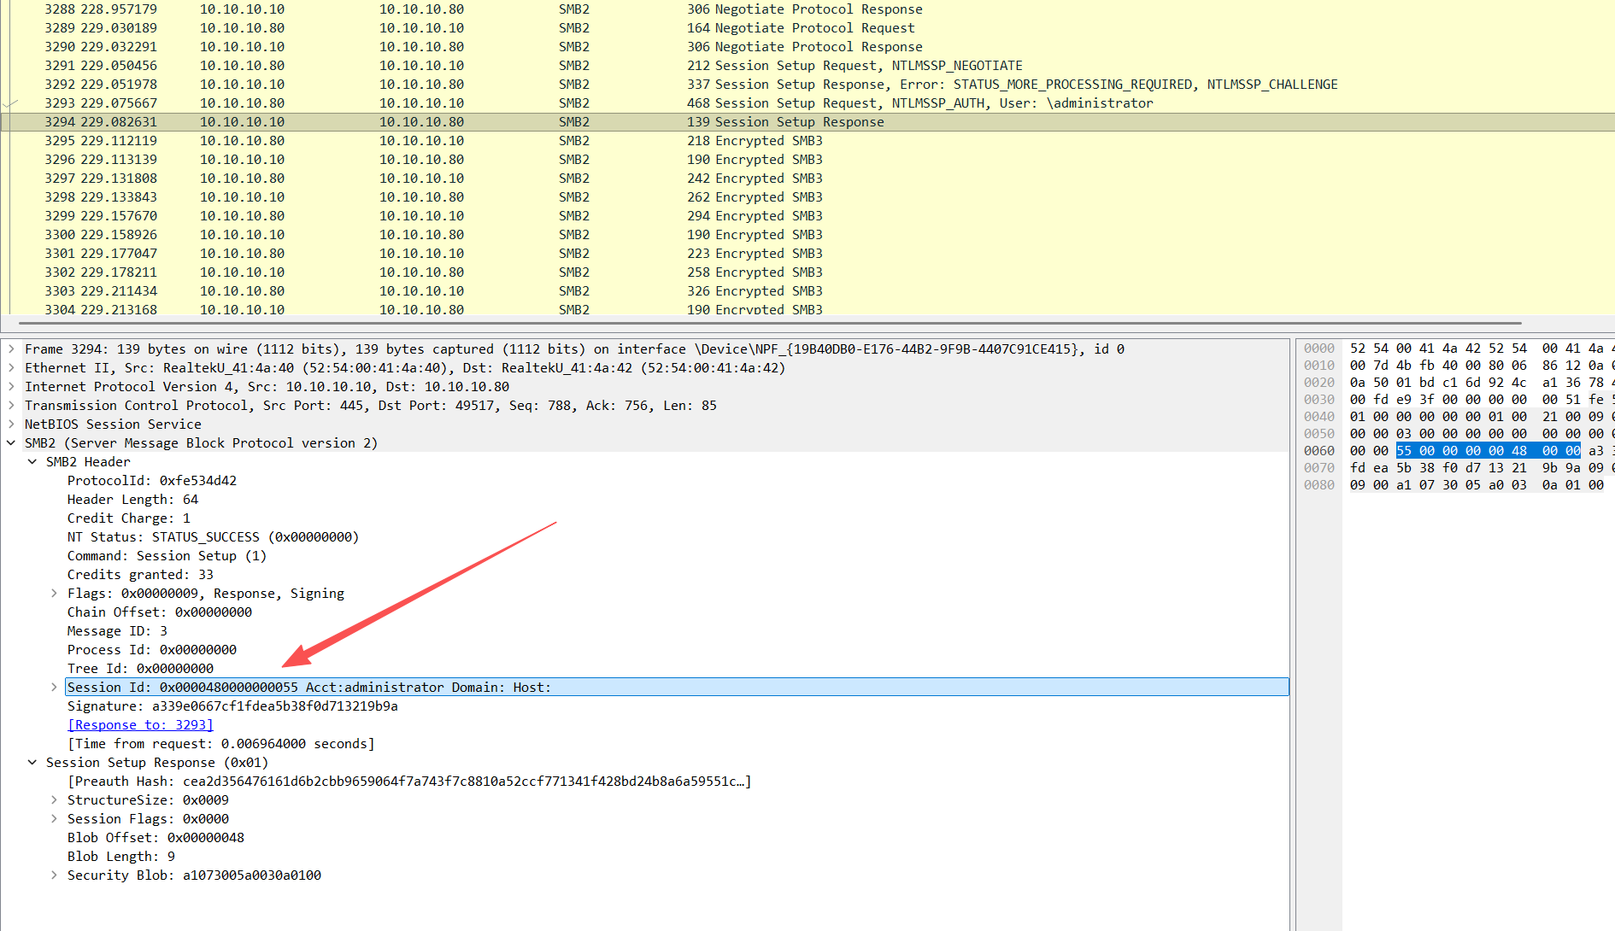Select the Signature field in SMB2 header
This screenshot has width=1615, height=931.
point(232,706)
